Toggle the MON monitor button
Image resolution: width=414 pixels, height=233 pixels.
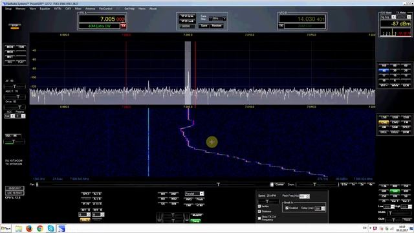tap(10, 47)
